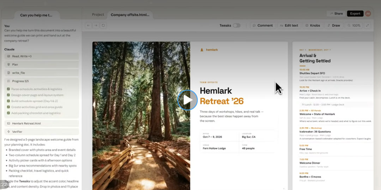Select the 'Arrive + Check In' schedule item

[x=310, y=91]
